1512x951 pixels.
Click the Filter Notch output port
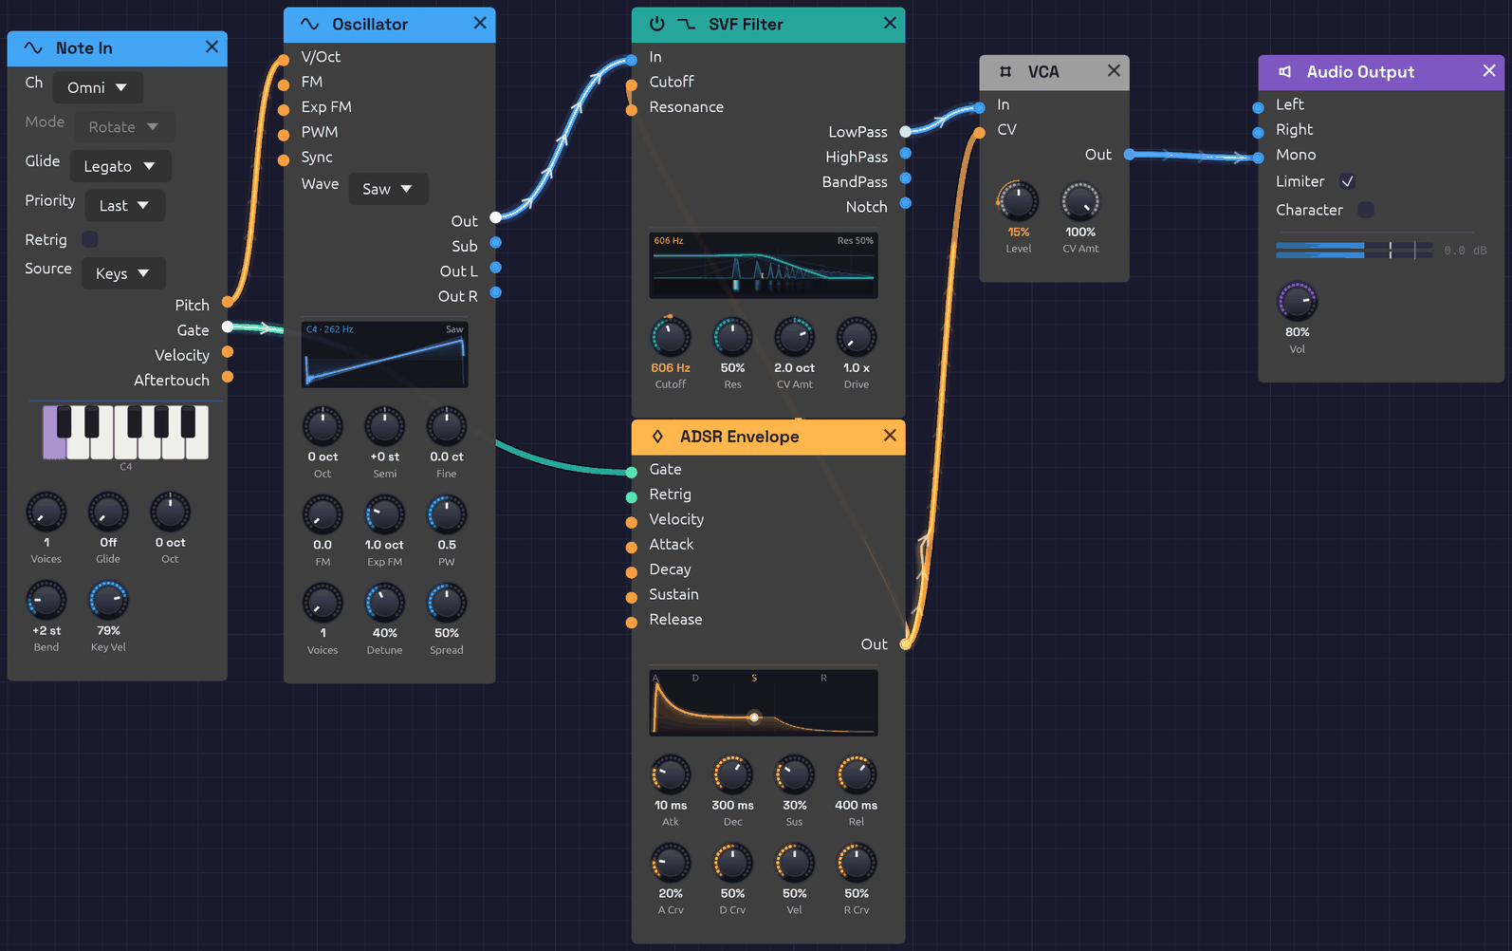pos(906,203)
